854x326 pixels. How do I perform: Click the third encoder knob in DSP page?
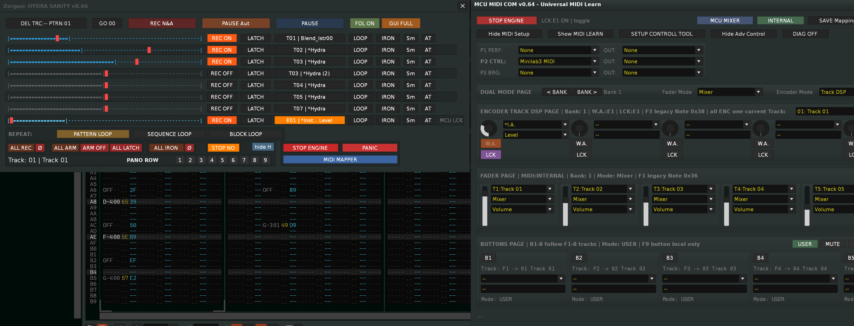[670, 129]
